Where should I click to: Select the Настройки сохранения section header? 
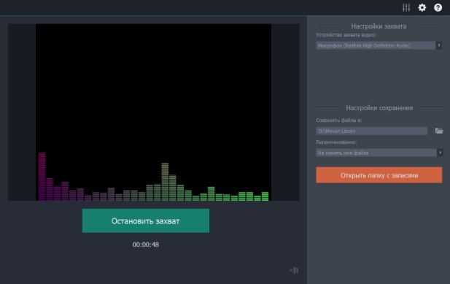click(x=379, y=108)
